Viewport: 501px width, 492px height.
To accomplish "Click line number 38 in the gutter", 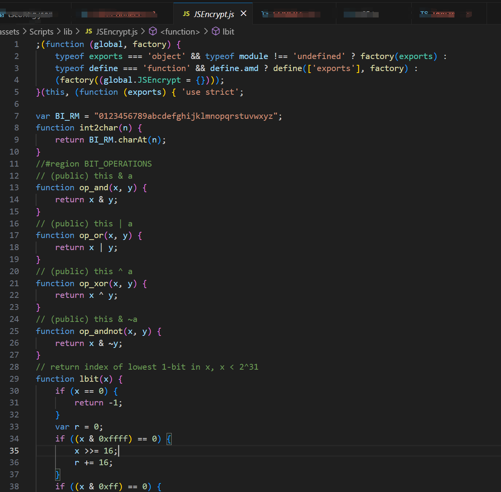I will point(14,487).
